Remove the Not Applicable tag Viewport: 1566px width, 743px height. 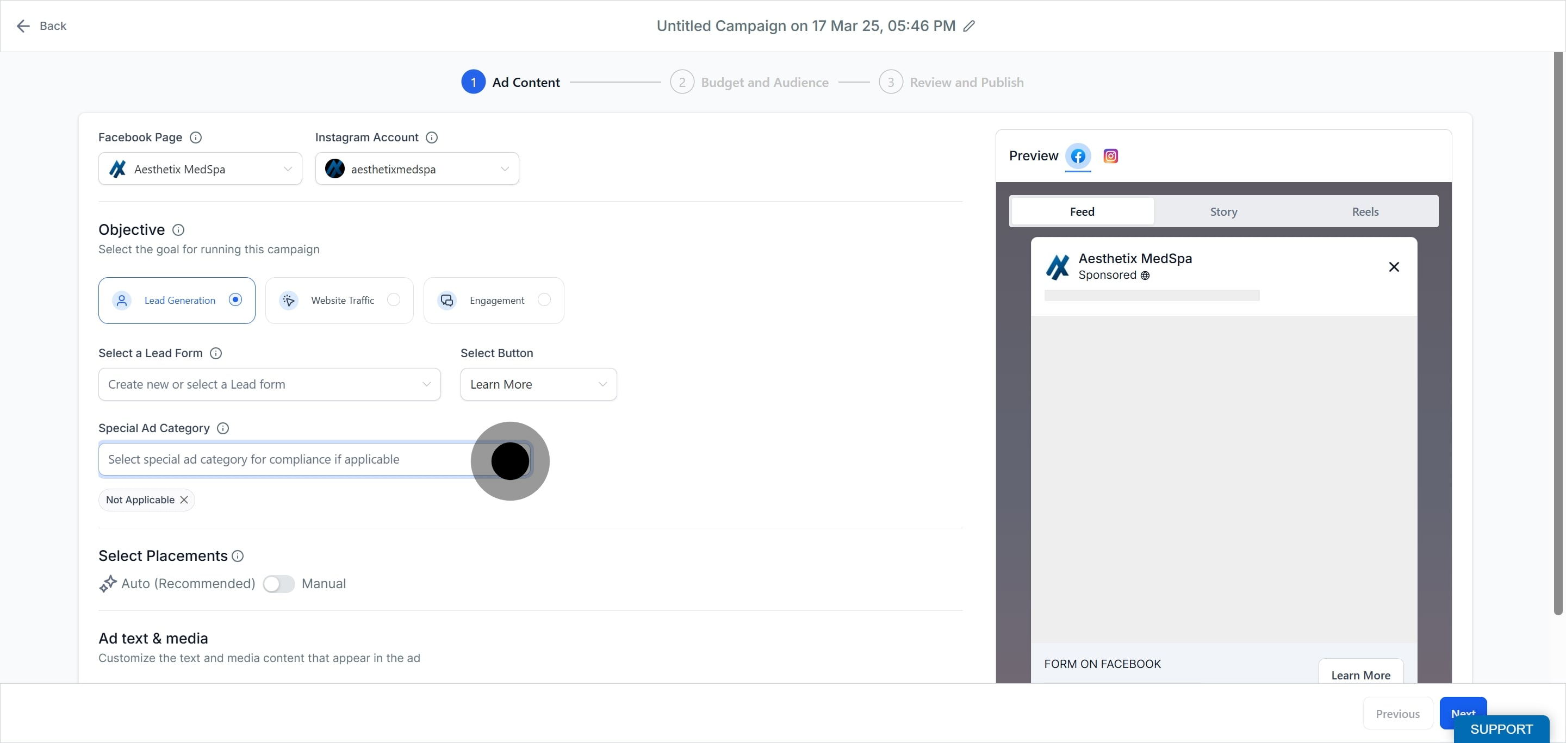tap(184, 500)
